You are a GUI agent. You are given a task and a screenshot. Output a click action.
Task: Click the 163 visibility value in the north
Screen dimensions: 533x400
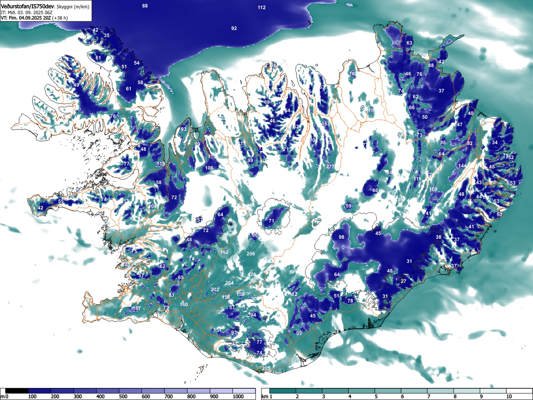[326, 124]
